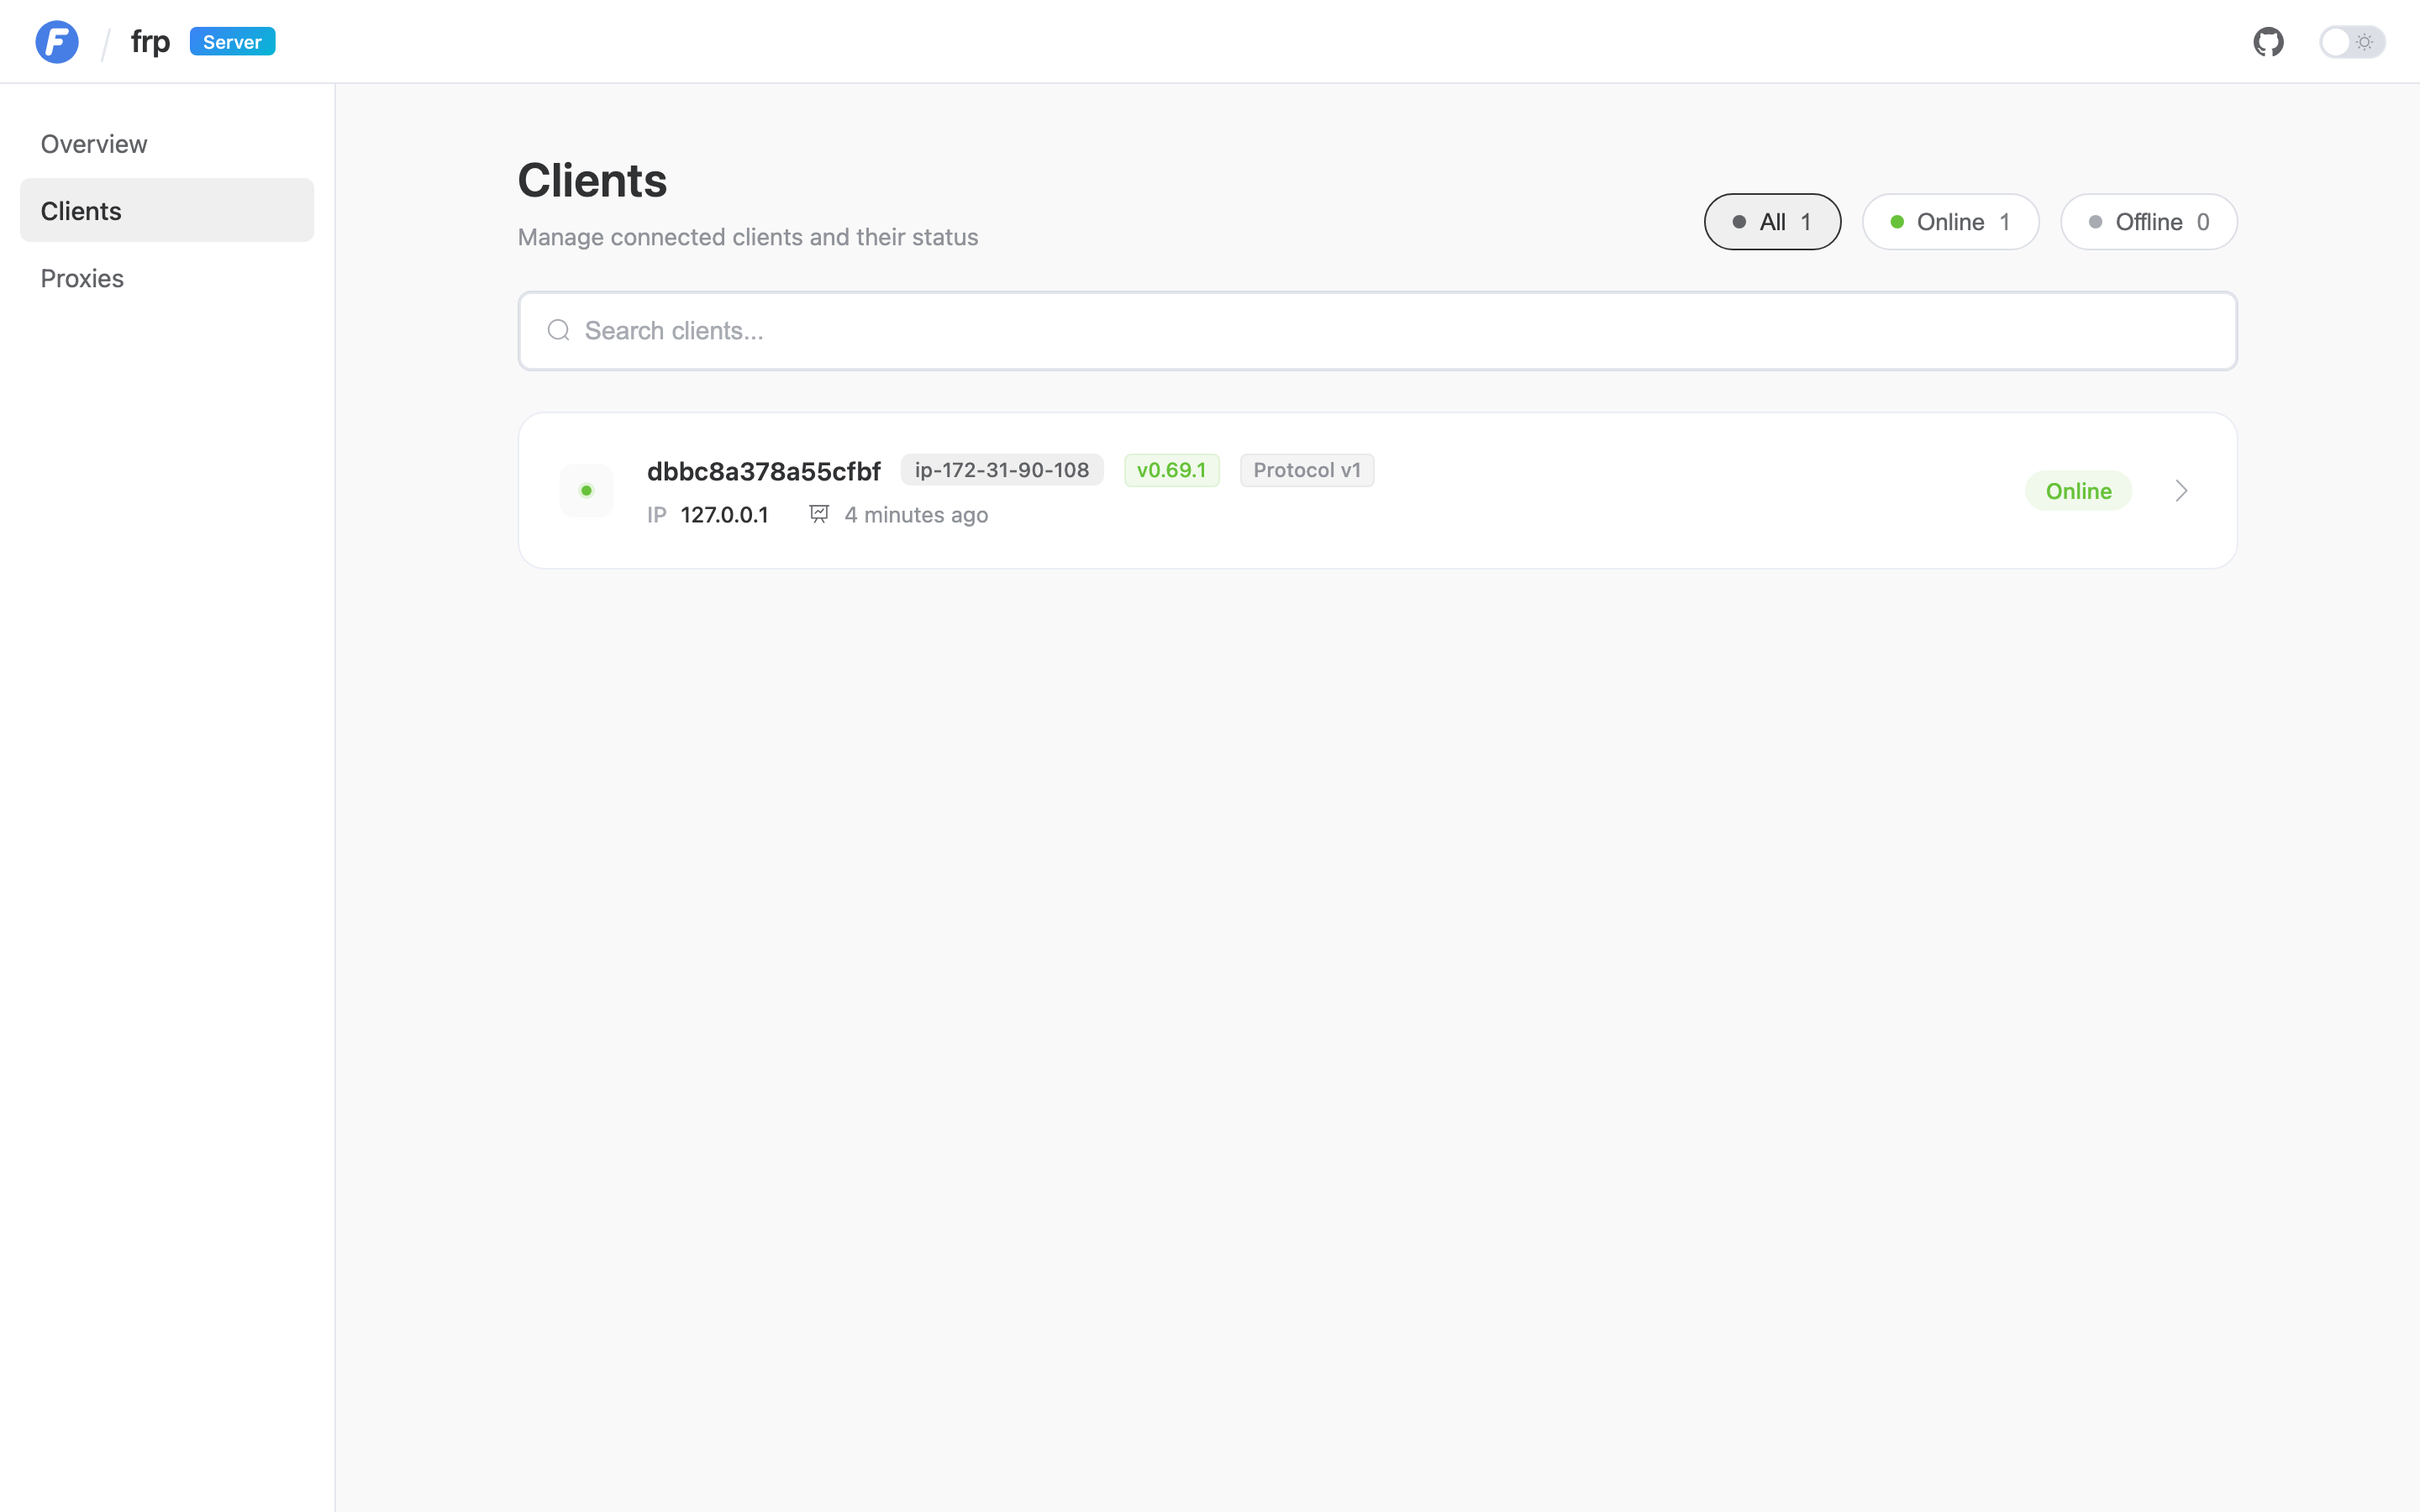Go to Proxies in the sidebar

[167, 277]
